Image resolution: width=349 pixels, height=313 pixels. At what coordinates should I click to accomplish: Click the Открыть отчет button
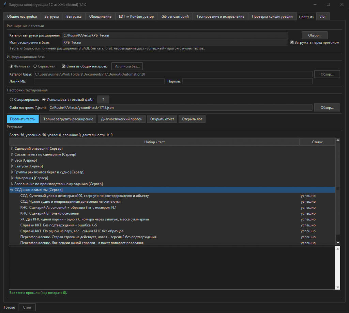162,119
